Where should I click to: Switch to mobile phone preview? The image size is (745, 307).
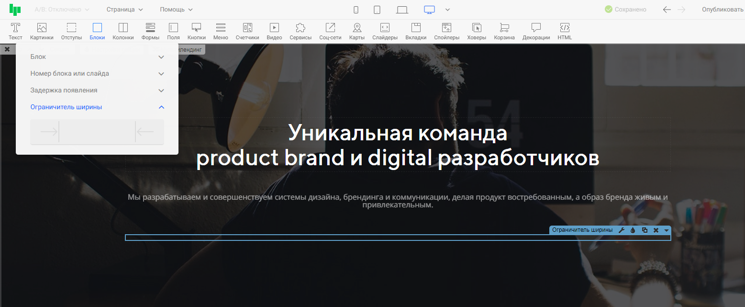(x=356, y=10)
